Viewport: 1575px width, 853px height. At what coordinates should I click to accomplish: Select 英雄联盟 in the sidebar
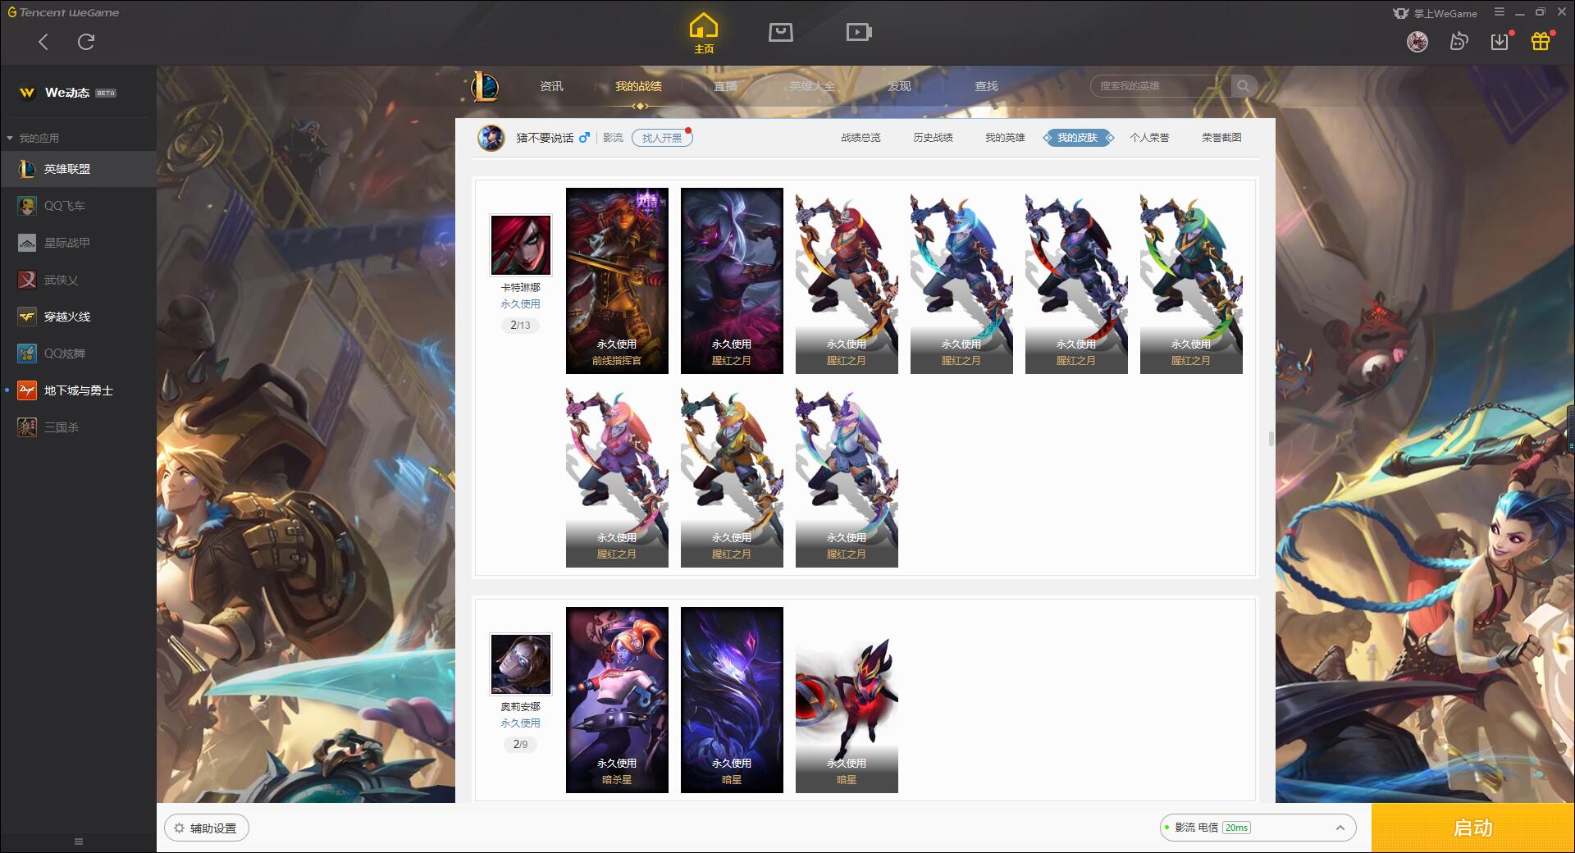[x=78, y=169]
